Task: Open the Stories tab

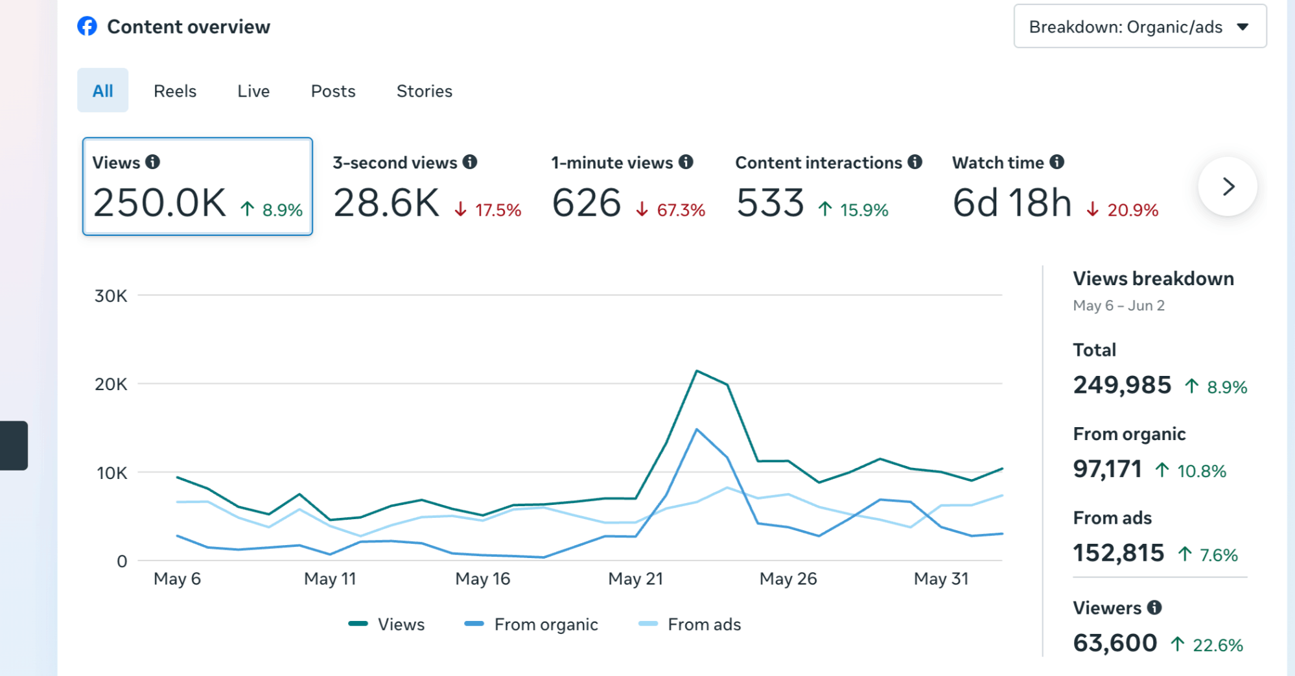Action: pyautogui.click(x=425, y=91)
